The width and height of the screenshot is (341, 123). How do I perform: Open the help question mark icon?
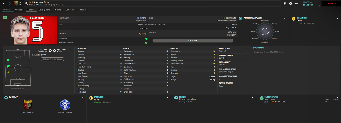click(x=290, y=3)
